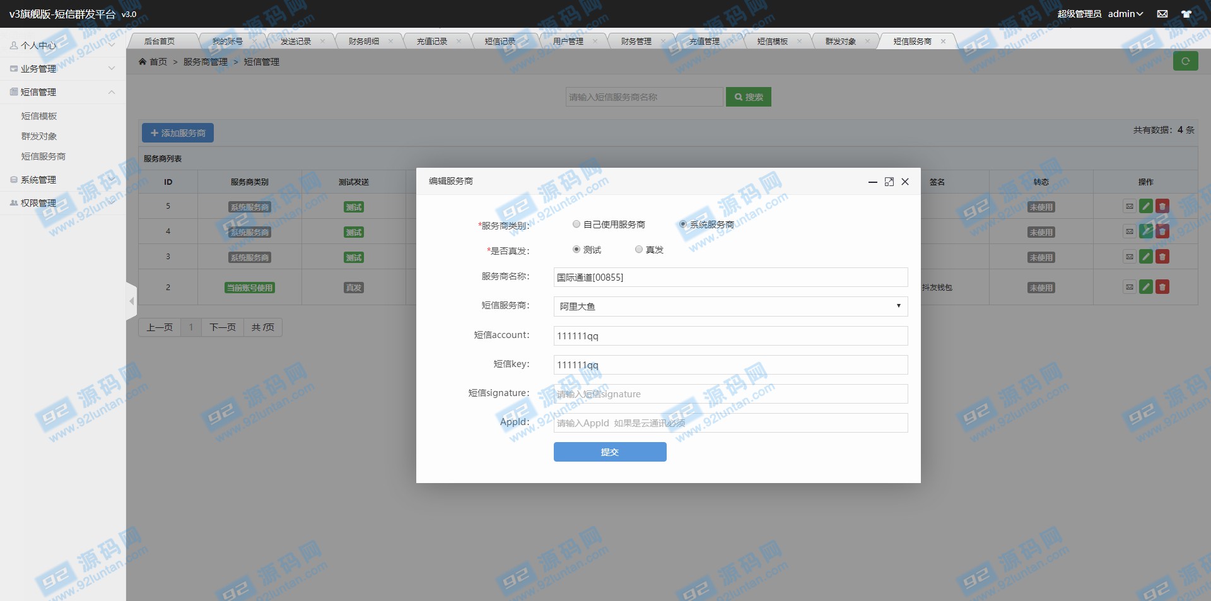Click the 短信signature input field
The height and width of the screenshot is (601, 1211).
click(730, 394)
